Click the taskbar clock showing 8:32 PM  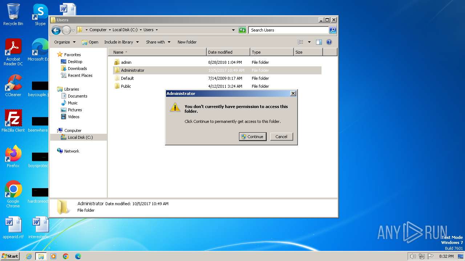click(446, 256)
